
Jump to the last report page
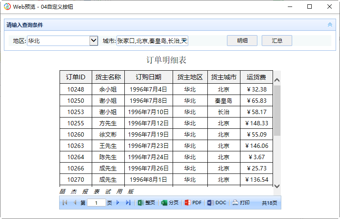[x=128, y=203]
